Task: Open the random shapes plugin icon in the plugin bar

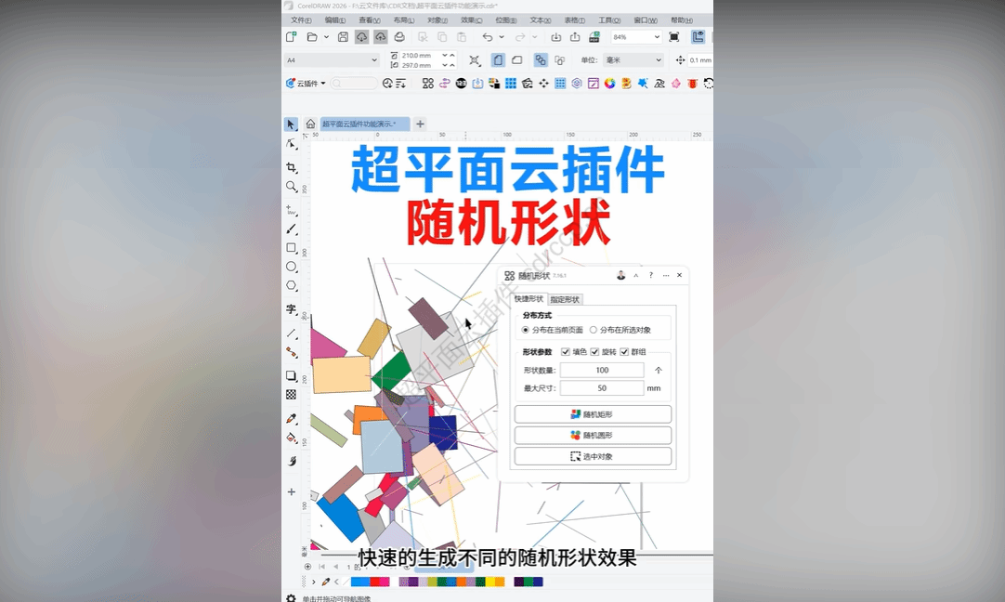Action: point(428,84)
